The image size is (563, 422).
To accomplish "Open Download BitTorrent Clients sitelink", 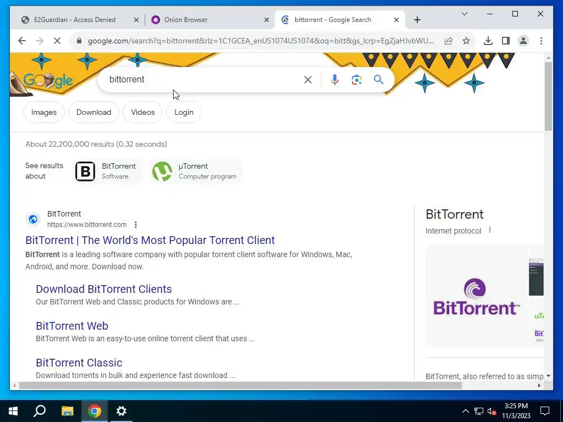I will 104,289.
